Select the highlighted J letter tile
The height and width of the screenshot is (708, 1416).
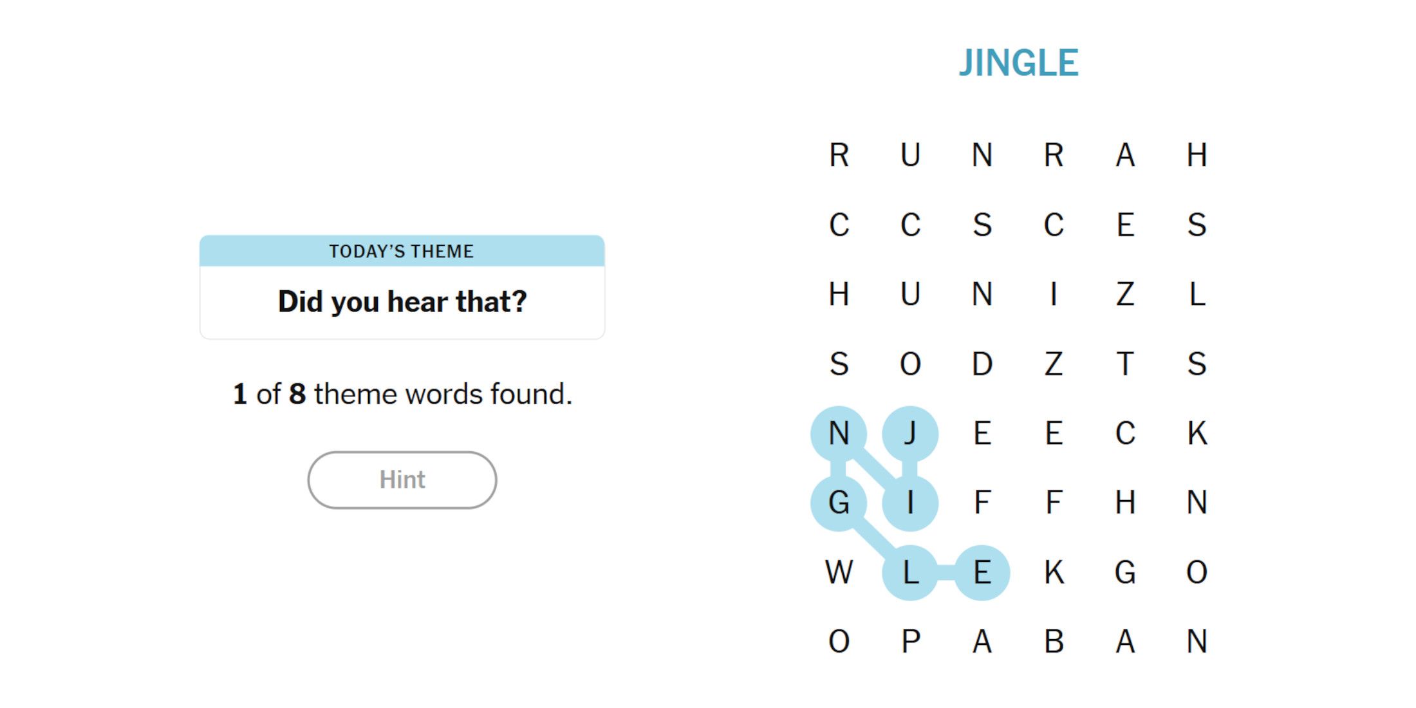coord(910,433)
